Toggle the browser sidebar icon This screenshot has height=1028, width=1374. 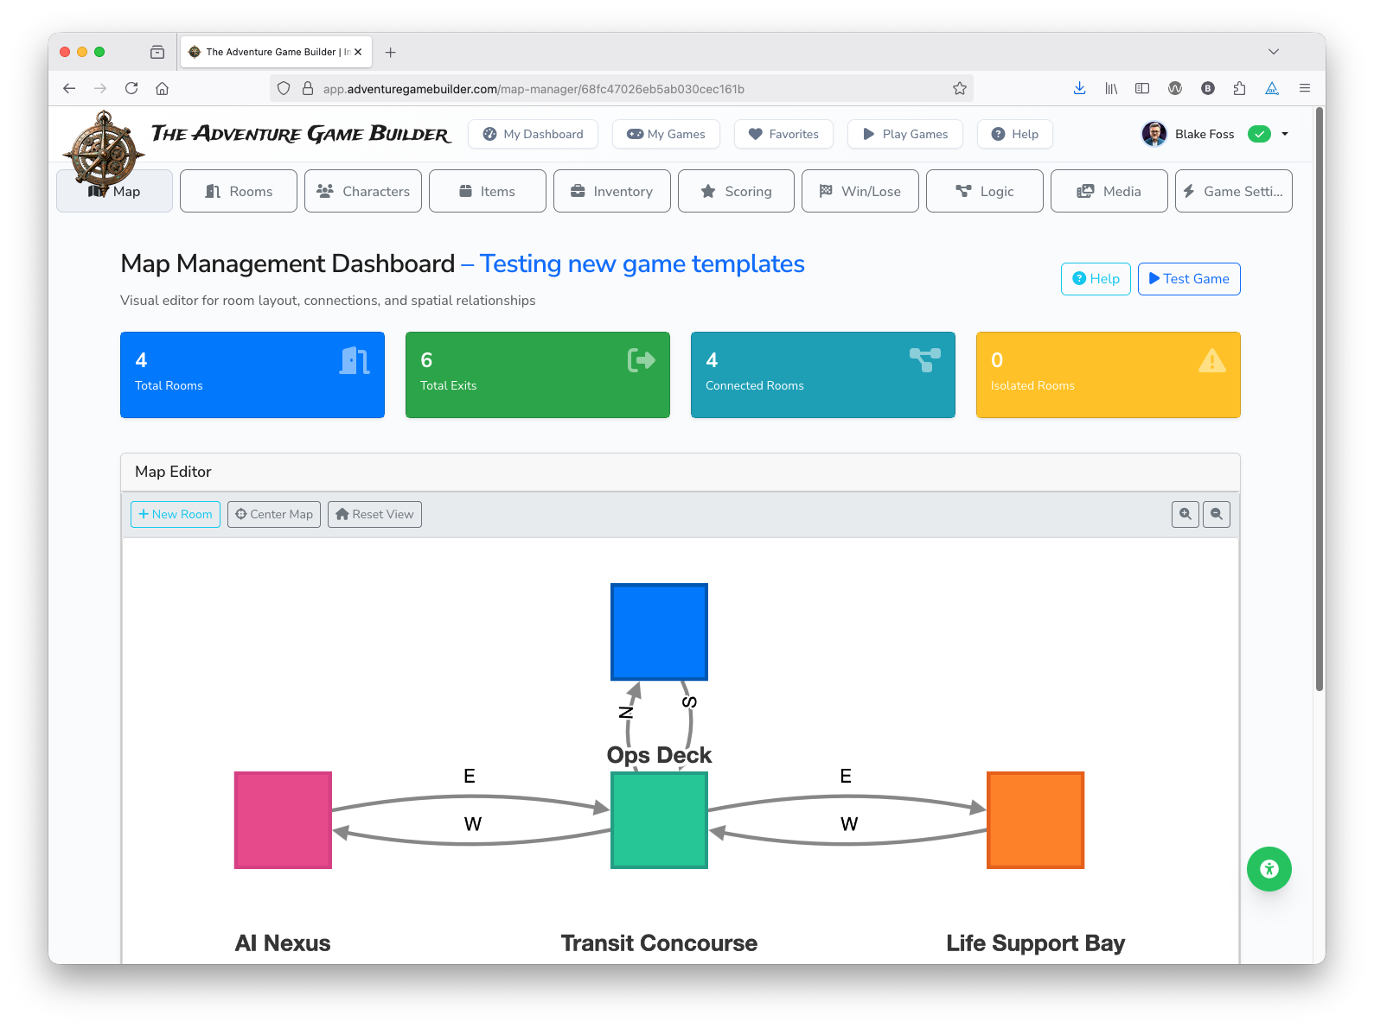pos(1142,88)
